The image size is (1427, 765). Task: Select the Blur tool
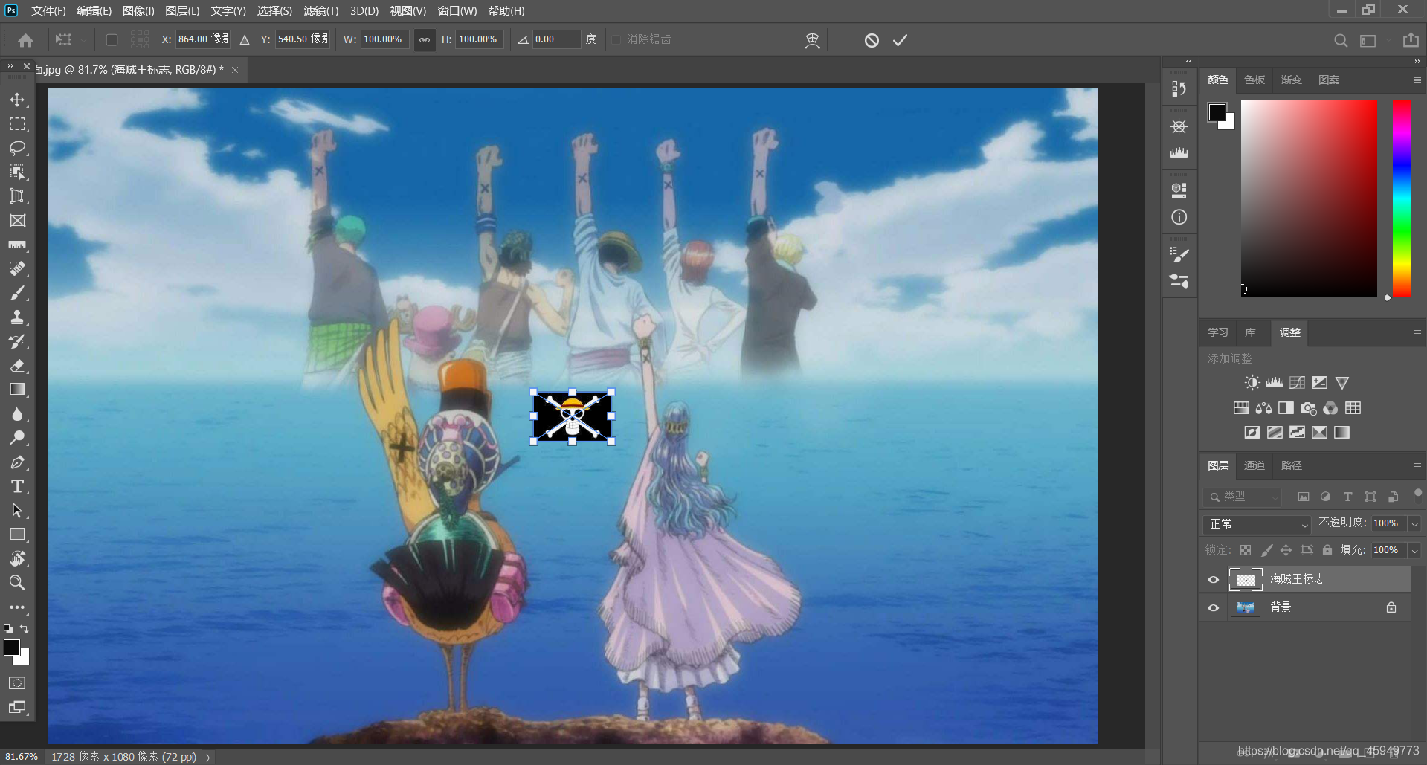tap(17, 414)
